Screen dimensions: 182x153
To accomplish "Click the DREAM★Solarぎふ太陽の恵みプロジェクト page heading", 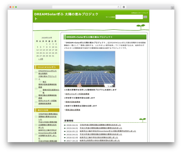I will click(105, 37).
